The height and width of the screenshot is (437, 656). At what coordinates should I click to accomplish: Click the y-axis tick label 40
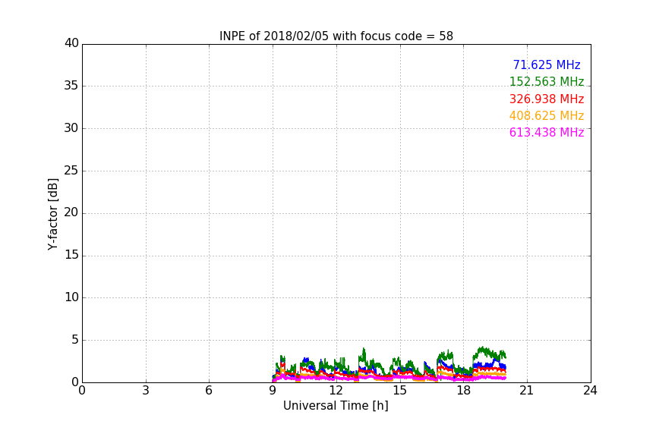click(71, 43)
